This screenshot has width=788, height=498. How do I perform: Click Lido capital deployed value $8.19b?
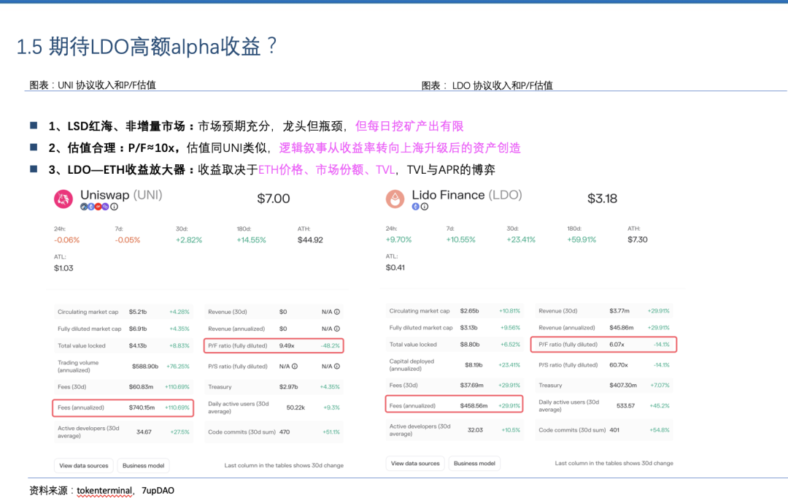pyautogui.click(x=474, y=364)
